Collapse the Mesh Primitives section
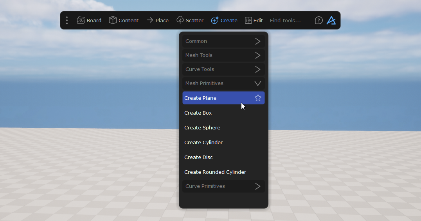Viewport: 421px width, 221px height. click(x=223, y=83)
